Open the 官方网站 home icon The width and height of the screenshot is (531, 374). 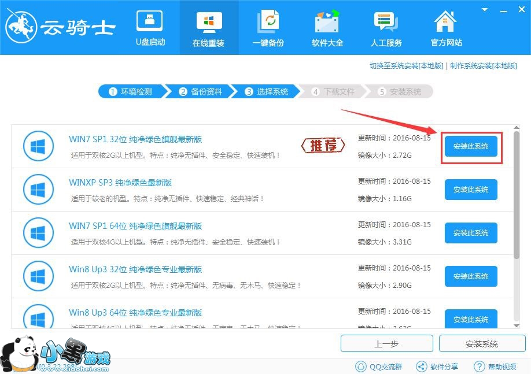[446, 28]
